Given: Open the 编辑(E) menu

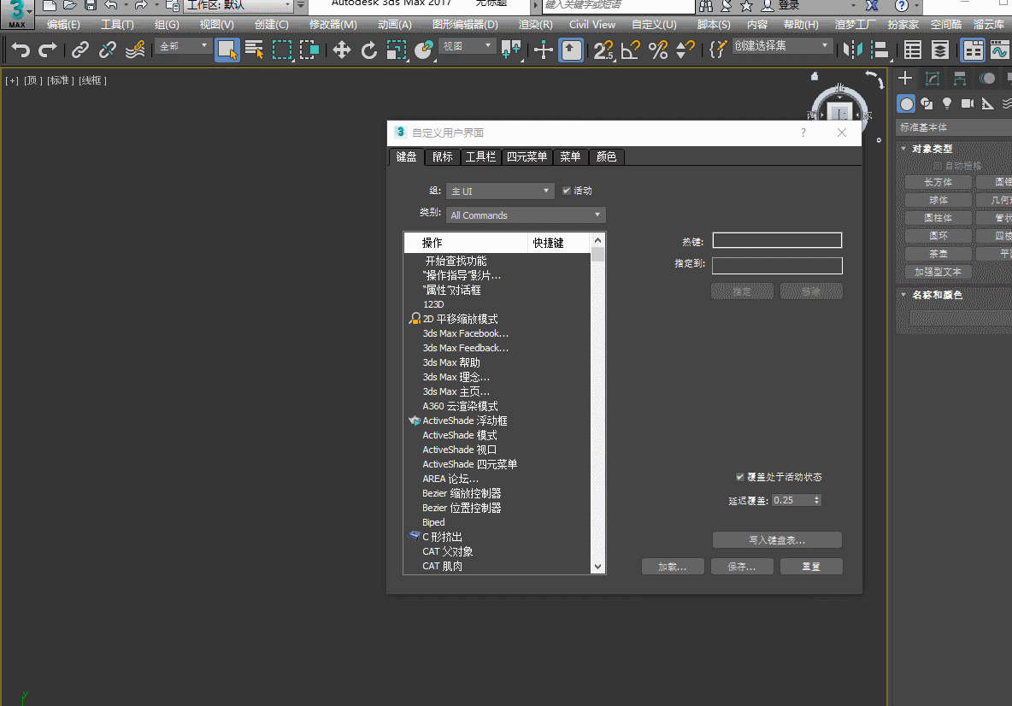Looking at the screenshot, I should 63,25.
